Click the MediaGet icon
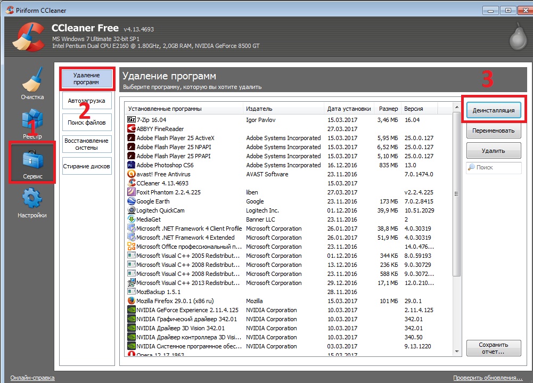The width and height of the screenshot is (533, 383). click(x=131, y=219)
